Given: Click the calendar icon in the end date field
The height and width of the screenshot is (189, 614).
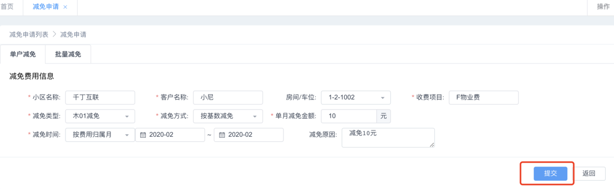Looking at the screenshot, I should [222, 135].
